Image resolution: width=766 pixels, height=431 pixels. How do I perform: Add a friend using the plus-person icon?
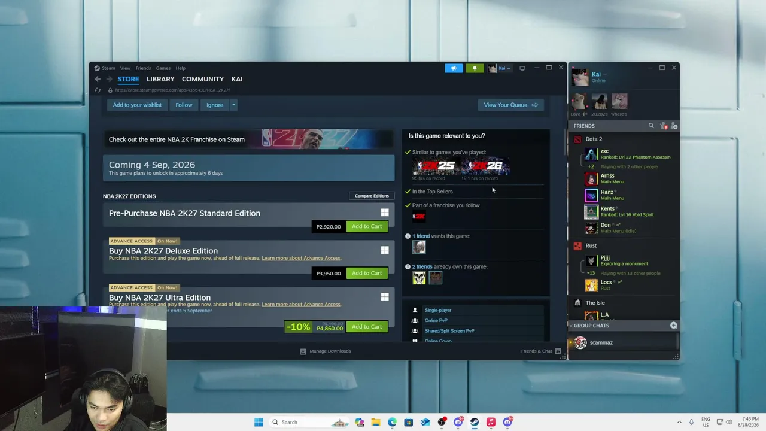point(674,126)
